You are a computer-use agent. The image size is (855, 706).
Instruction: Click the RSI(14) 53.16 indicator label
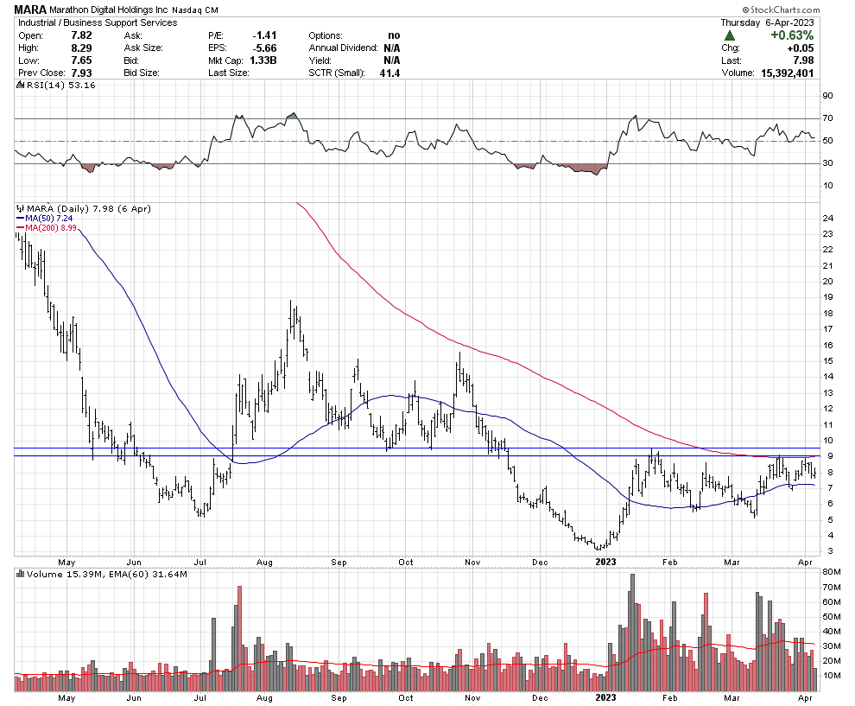pyautogui.click(x=60, y=85)
